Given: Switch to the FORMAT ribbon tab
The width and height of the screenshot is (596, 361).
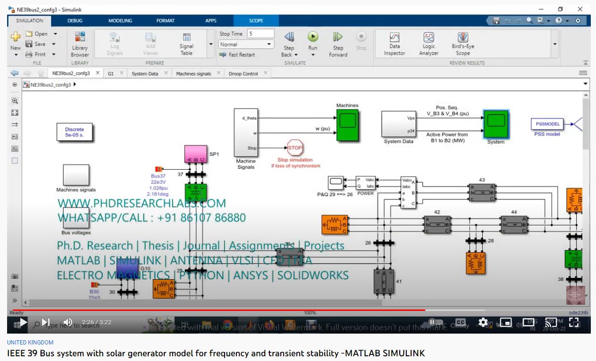Looking at the screenshot, I should click(x=165, y=21).
